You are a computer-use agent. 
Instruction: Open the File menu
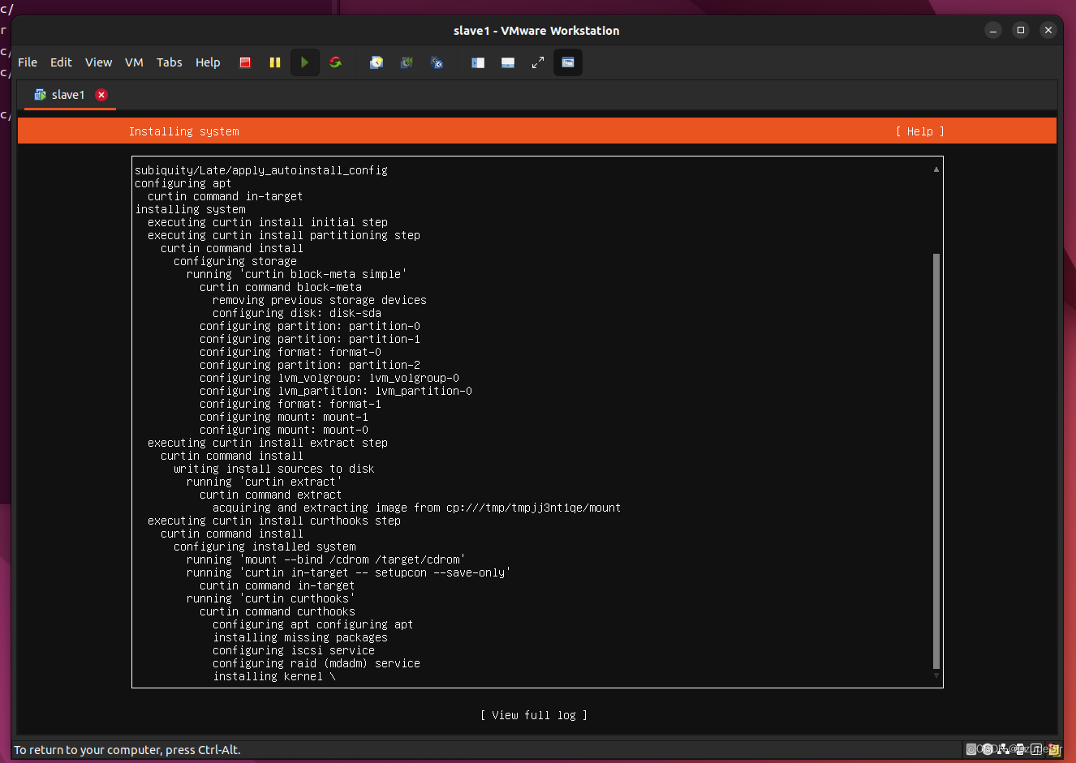(28, 62)
